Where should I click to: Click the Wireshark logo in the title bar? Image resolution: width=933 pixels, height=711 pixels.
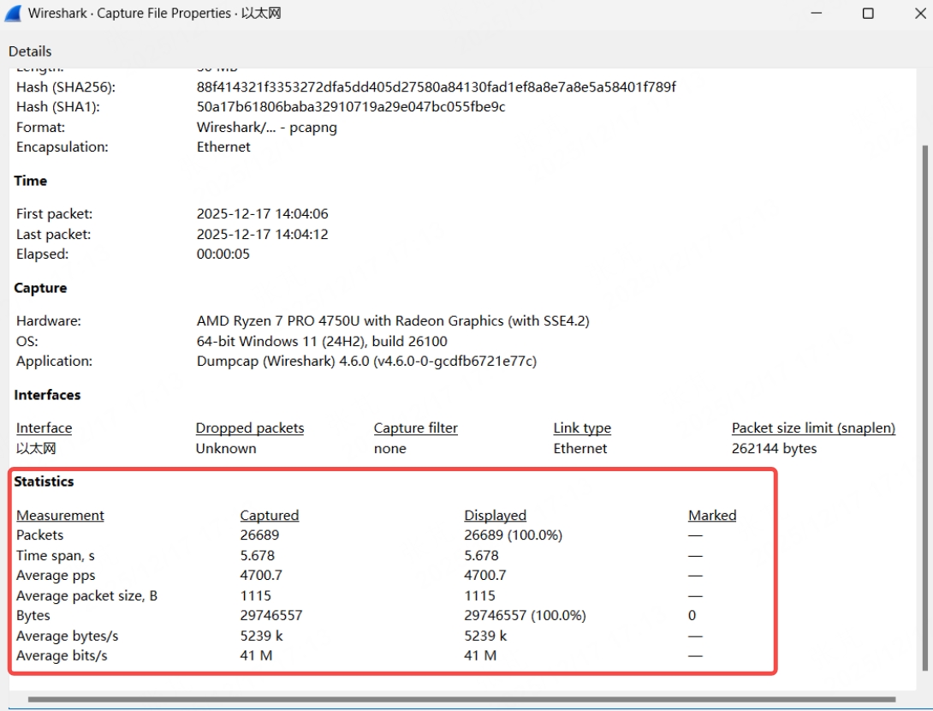(x=12, y=13)
